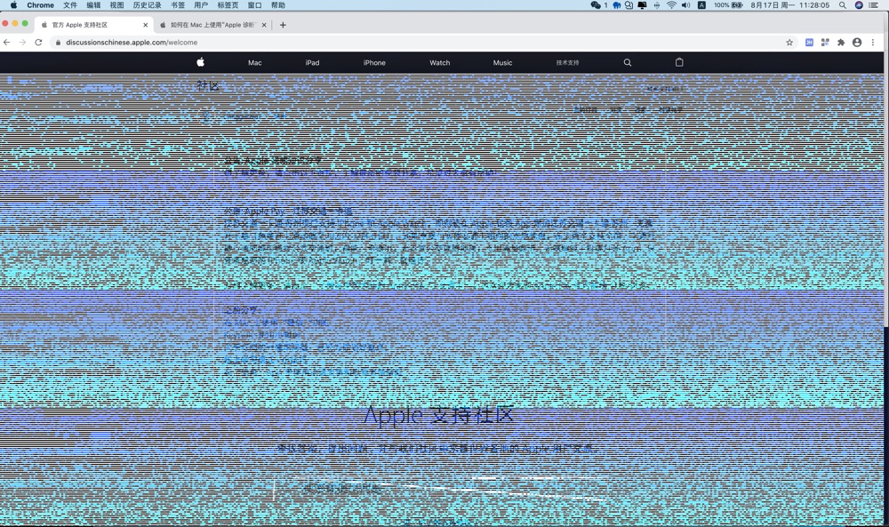Image resolution: width=889 pixels, height=527 pixels.
Task: Open the volume control in menu bar
Action: coord(685,5)
